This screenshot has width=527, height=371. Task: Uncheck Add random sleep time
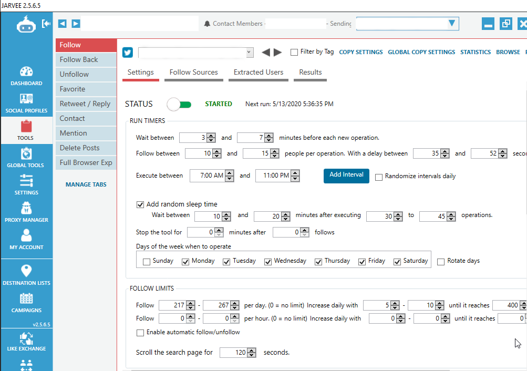(140, 204)
